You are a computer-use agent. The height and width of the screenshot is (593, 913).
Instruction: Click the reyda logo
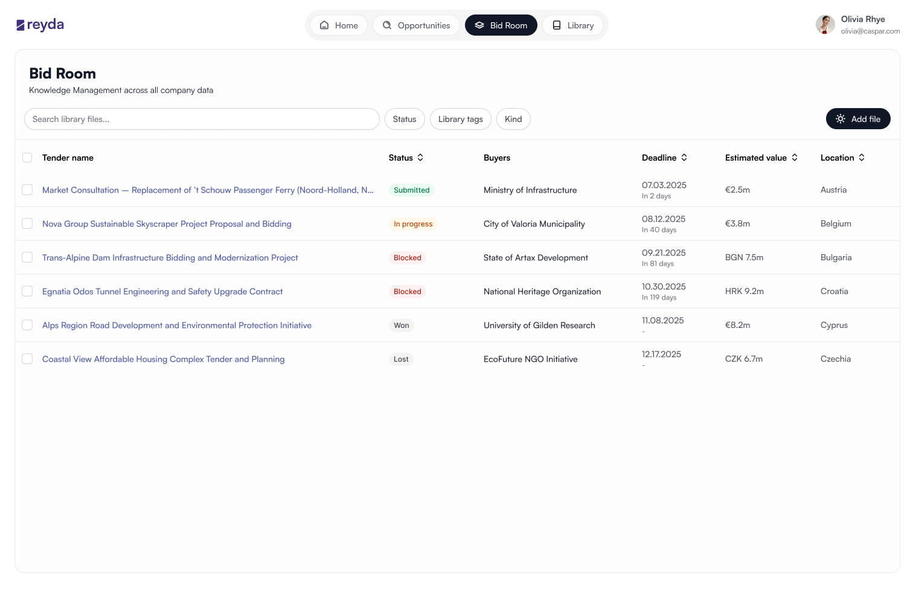pyautogui.click(x=40, y=25)
